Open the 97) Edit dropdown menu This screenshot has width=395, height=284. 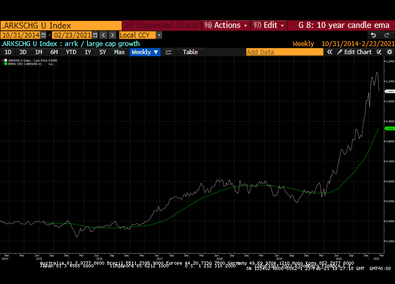tap(268, 25)
